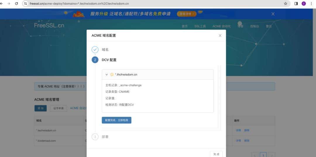
Task: Click the completed 域名 step checkmark
Action: click(95, 50)
